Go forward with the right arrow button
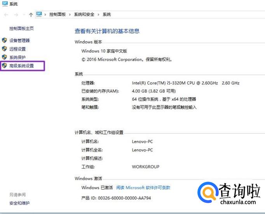Screen dimensions: 265x214 coord(16,15)
